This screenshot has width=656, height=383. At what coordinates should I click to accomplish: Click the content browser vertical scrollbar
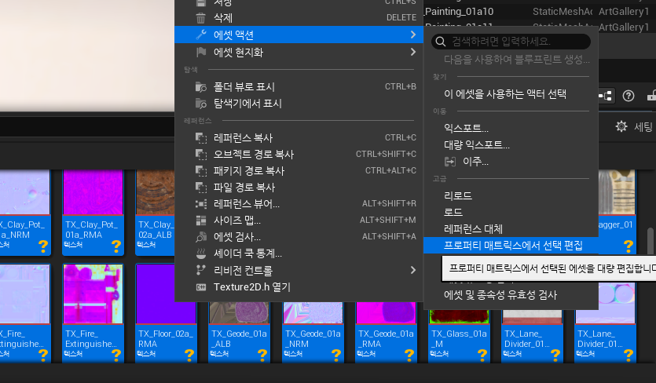[x=651, y=240]
